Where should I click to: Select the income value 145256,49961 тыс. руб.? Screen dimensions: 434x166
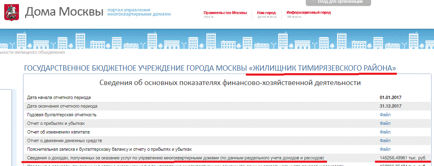[x=403, y=158]
